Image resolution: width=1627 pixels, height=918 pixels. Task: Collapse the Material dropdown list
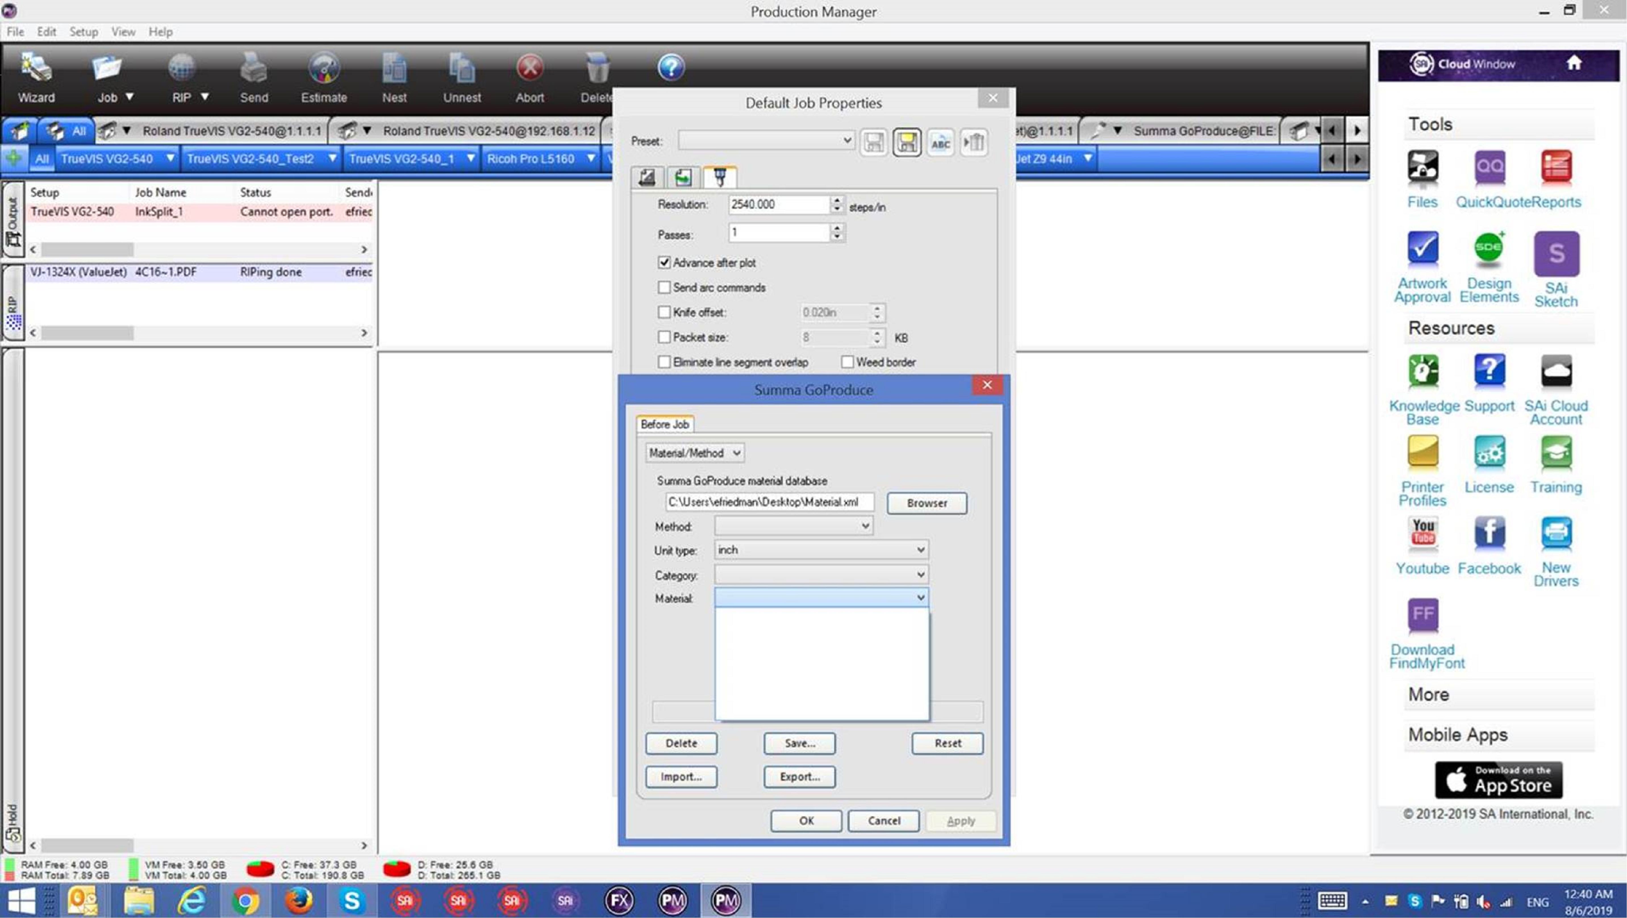pos(920,598)
